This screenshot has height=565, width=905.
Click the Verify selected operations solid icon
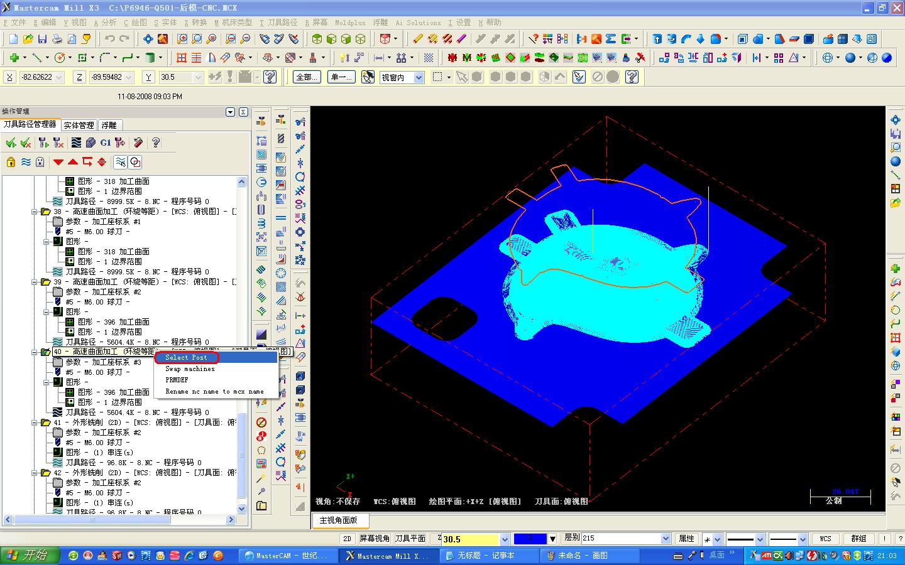[90, 143]
